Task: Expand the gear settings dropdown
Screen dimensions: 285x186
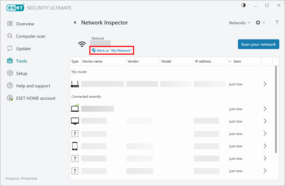Action: [x=260, y=23]
